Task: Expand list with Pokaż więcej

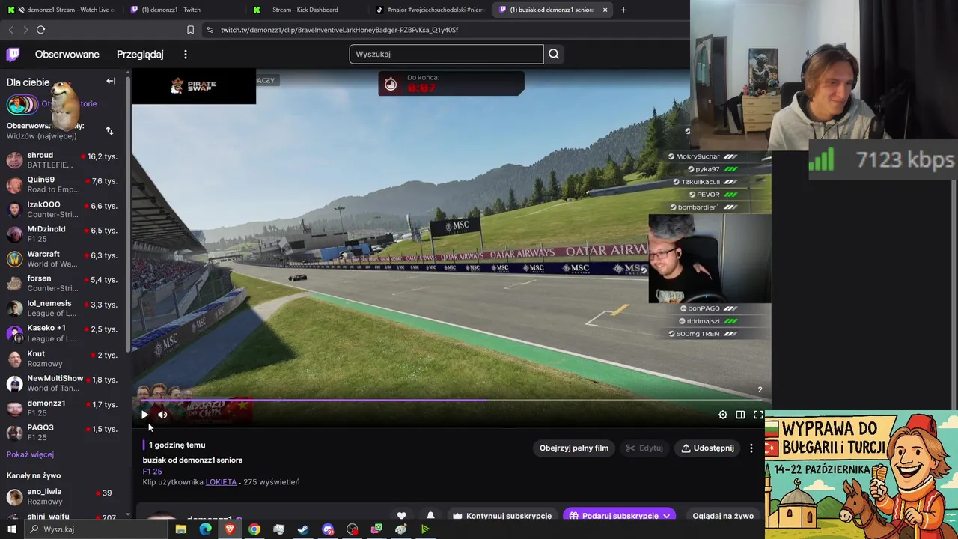Action: [x=30, y=454]
